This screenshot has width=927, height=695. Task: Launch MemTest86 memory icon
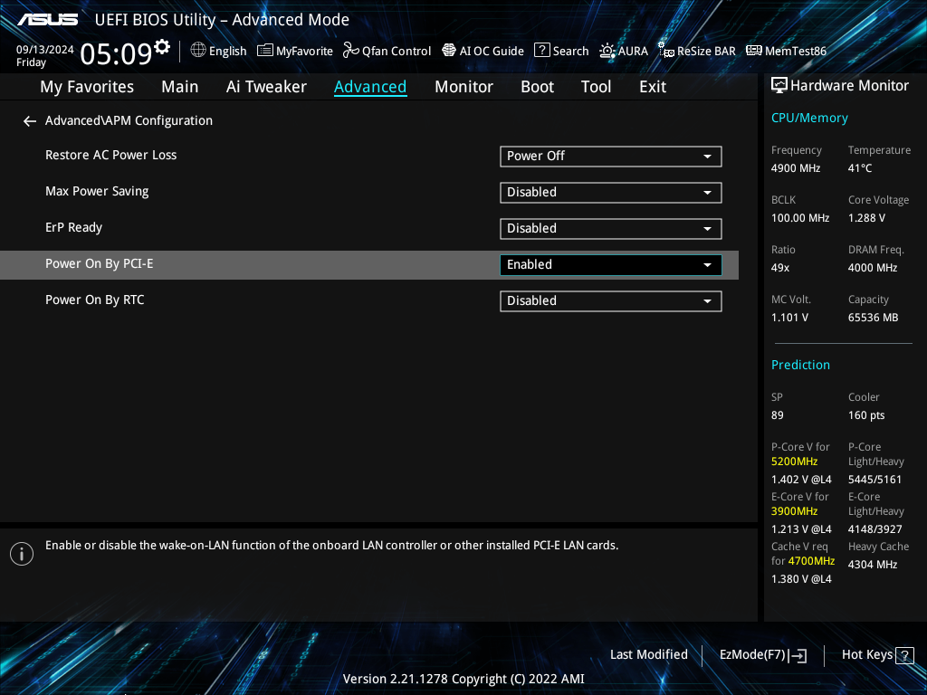(754, 51)
